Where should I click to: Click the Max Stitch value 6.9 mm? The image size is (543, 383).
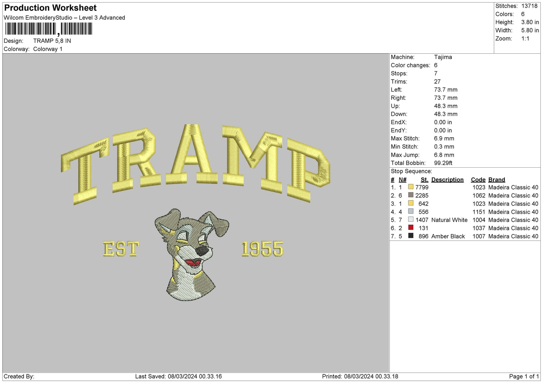(x=444, y=138)
